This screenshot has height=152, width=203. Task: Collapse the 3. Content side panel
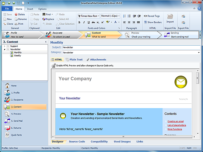(46, 42)
